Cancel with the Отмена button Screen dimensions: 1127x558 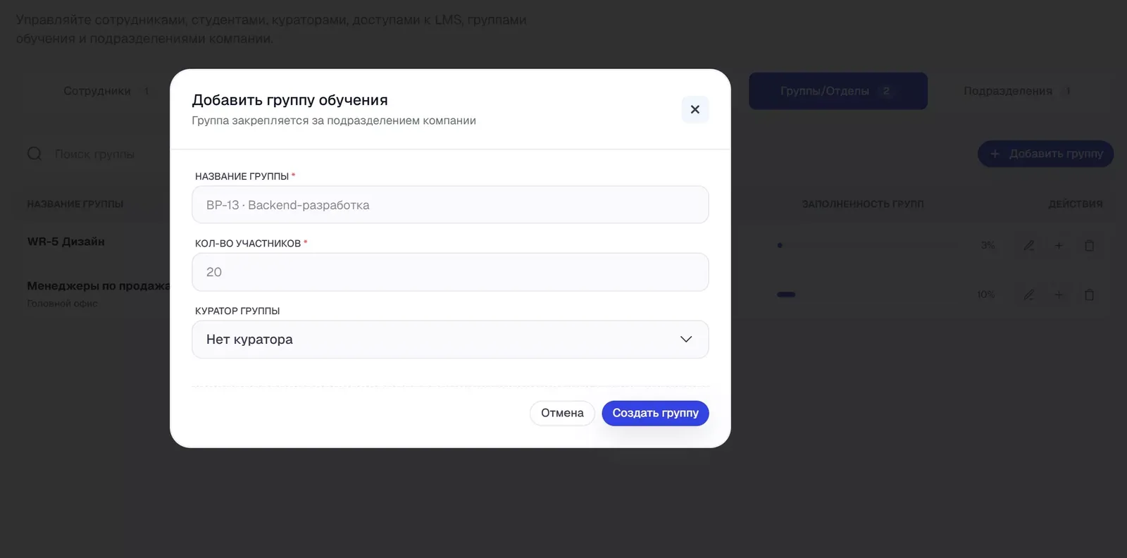click(x=562, y=413)
